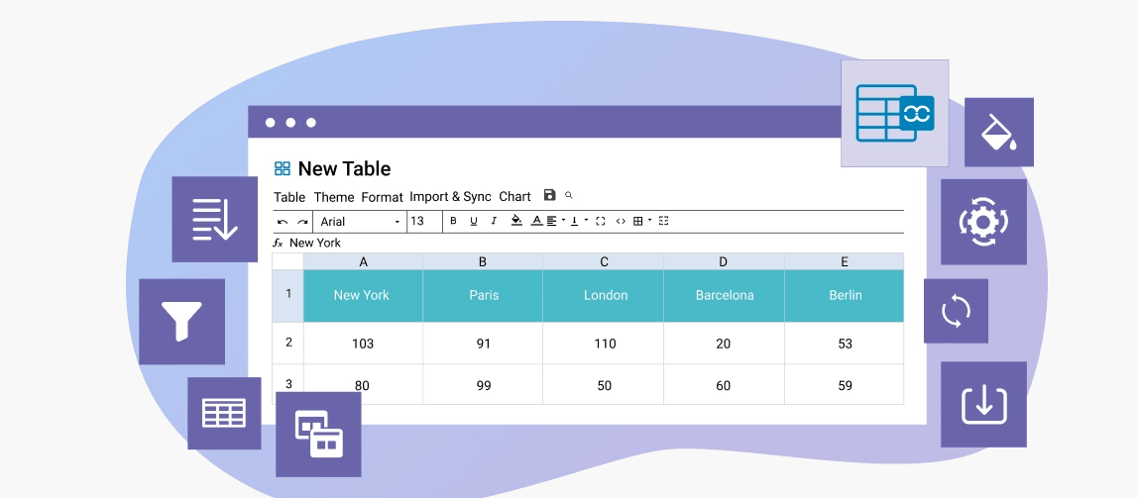Click the circular sync arrows tile

[956, 311]
